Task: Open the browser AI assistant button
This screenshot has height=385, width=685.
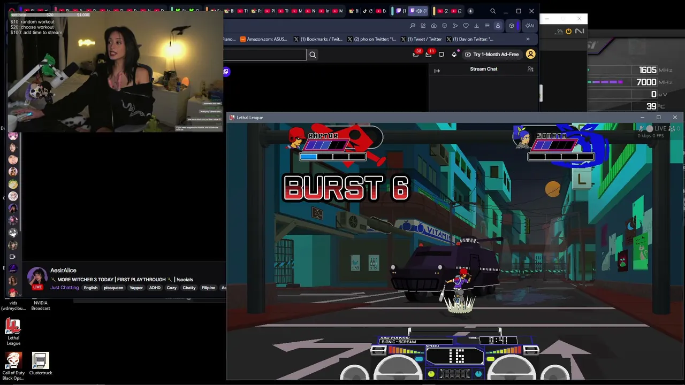Action: click(x=529, y=26)
